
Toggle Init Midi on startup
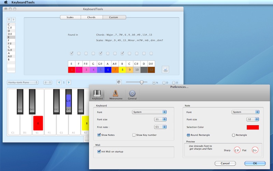[99, 152]
